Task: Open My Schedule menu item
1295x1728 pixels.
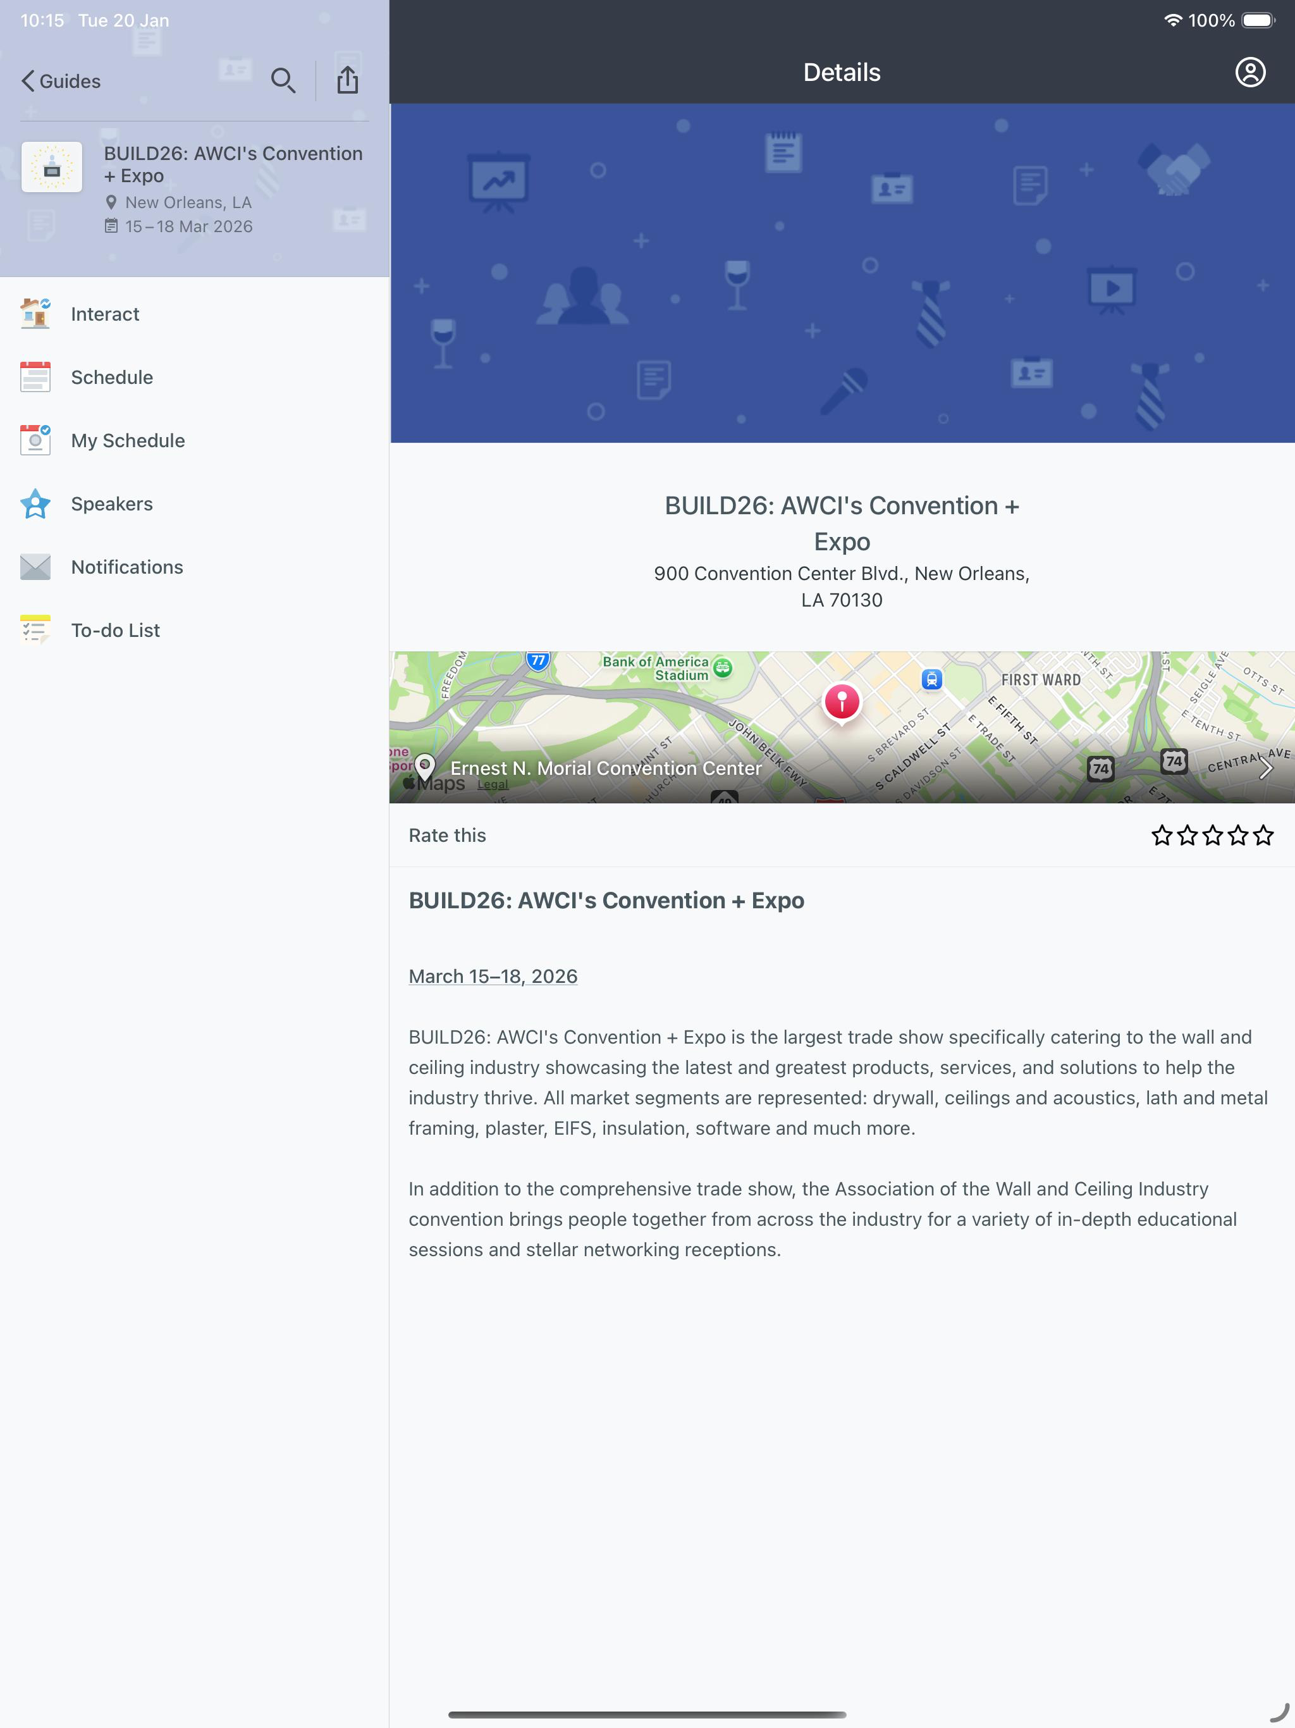Action: [x=195, y=441]
